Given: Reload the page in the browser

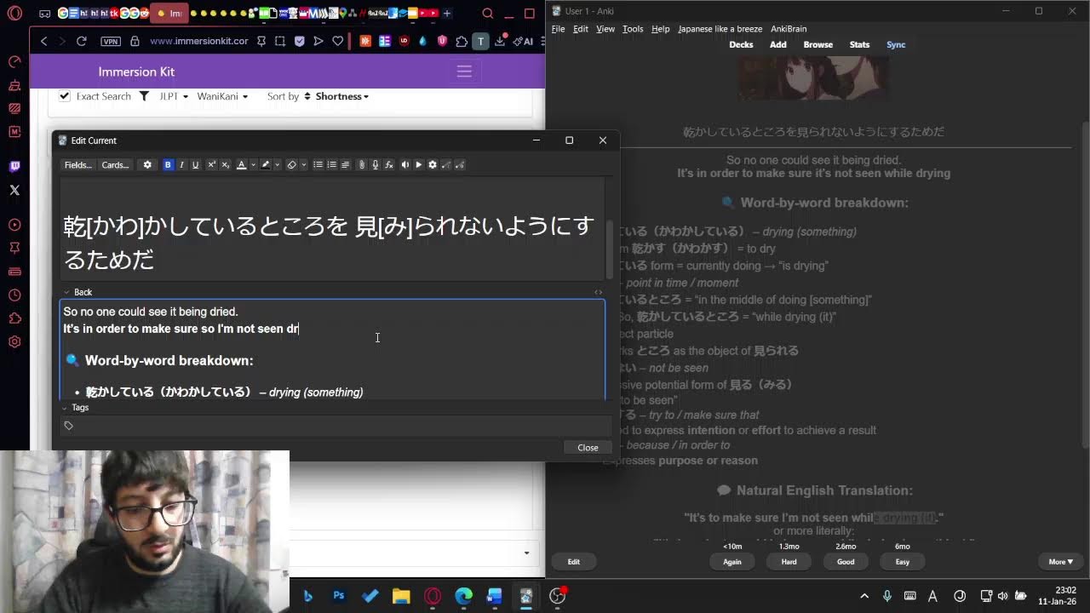Looking at the screenshot, I should [x=81, y=41].
